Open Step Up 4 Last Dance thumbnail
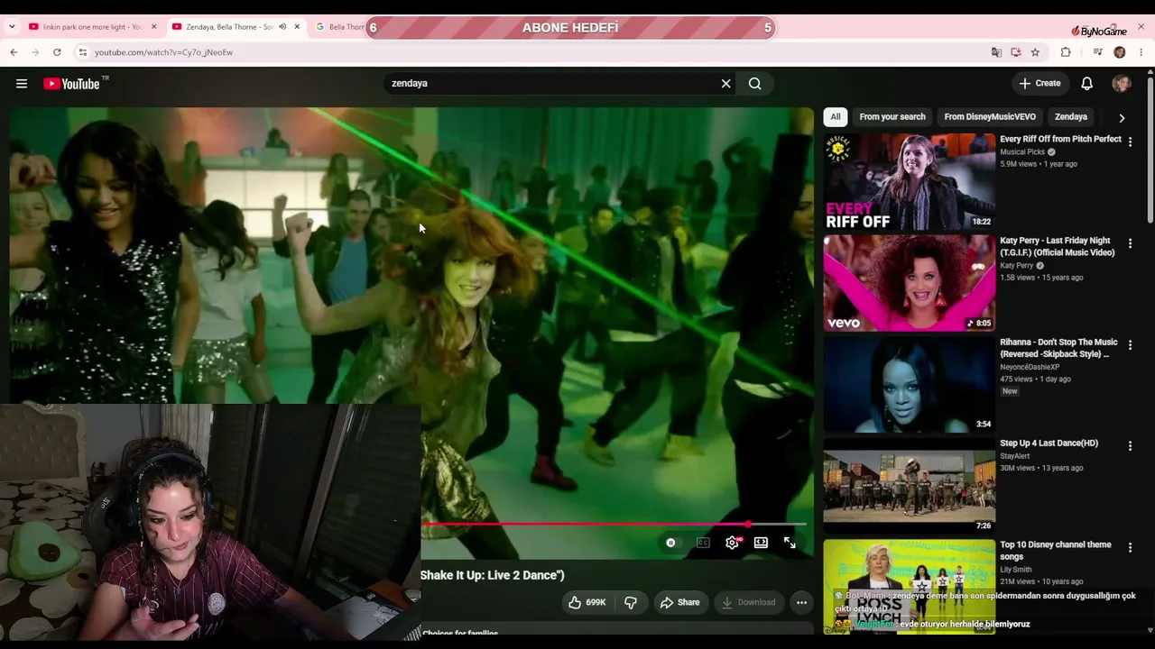1155x649 pixels. click(910, 486)
